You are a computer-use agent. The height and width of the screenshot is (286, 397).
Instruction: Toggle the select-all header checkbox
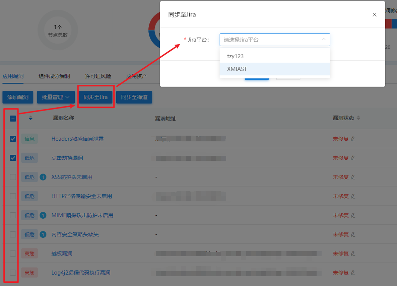coord(13,119)
